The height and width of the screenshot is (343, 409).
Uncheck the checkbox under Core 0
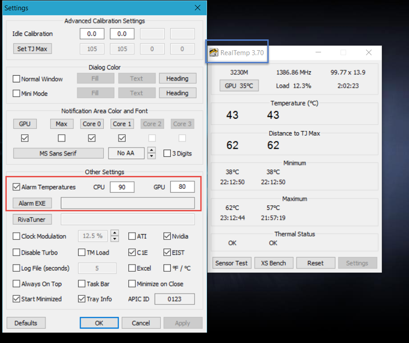point(92,138)
